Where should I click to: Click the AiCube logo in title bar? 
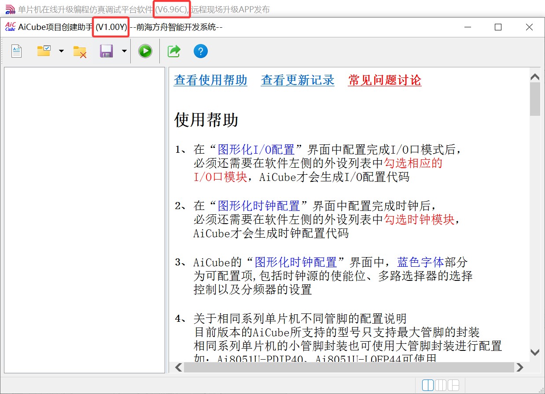[x=10, y=27]
